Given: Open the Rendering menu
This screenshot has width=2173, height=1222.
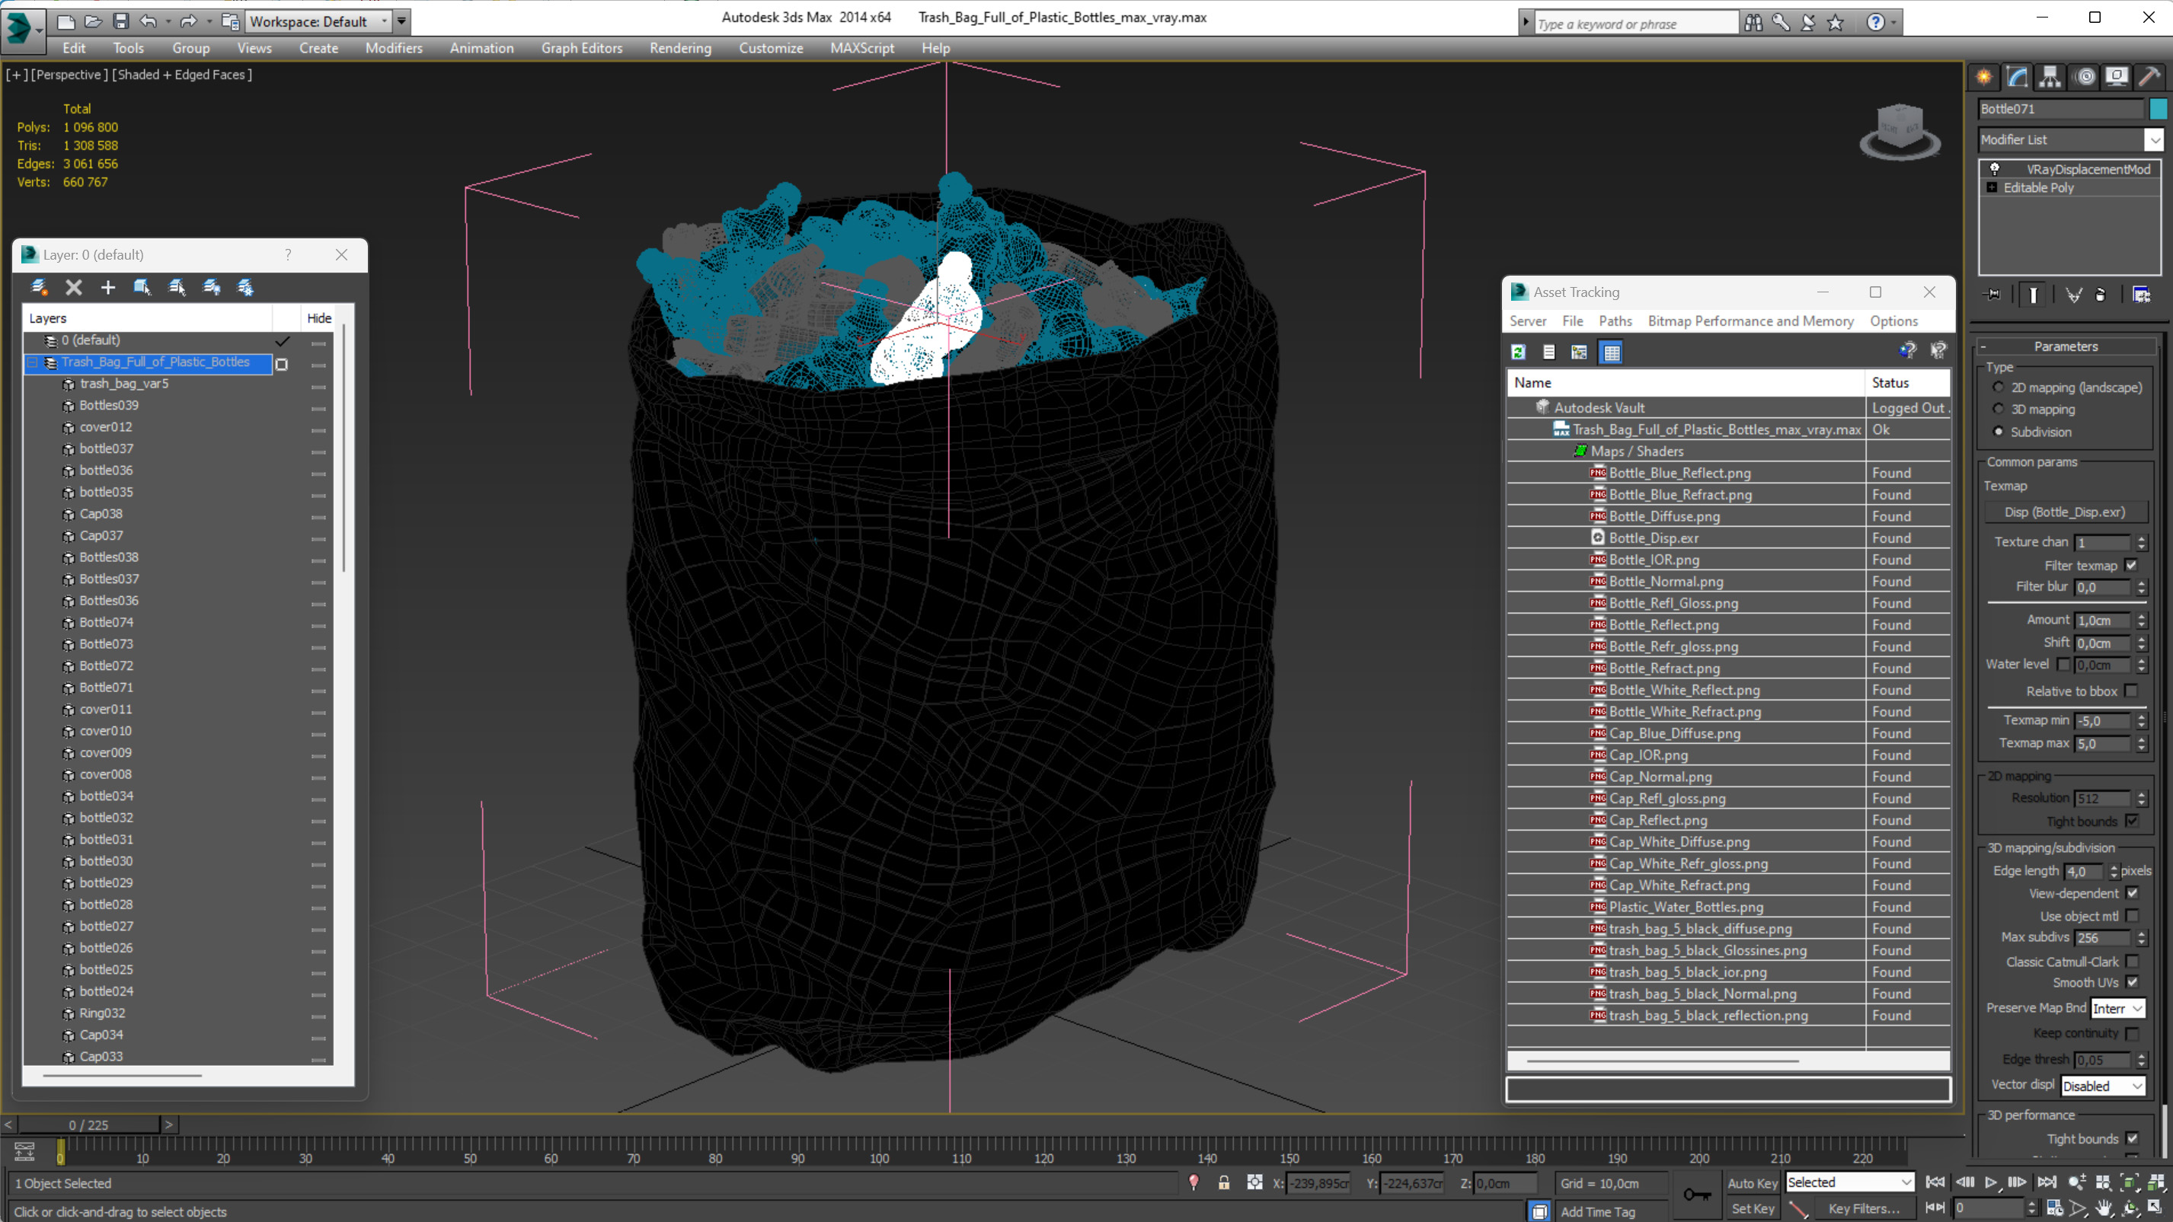Looking at the screenshot, I should (680, 48).
